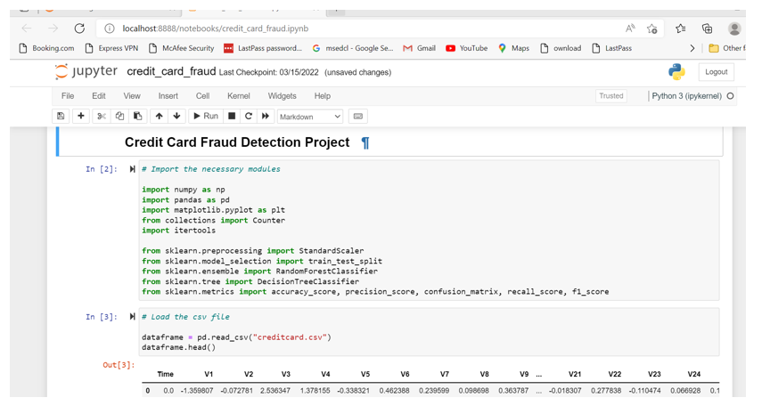Open the Collections icon
The image size is (762, 414).
tap(707, 28)
